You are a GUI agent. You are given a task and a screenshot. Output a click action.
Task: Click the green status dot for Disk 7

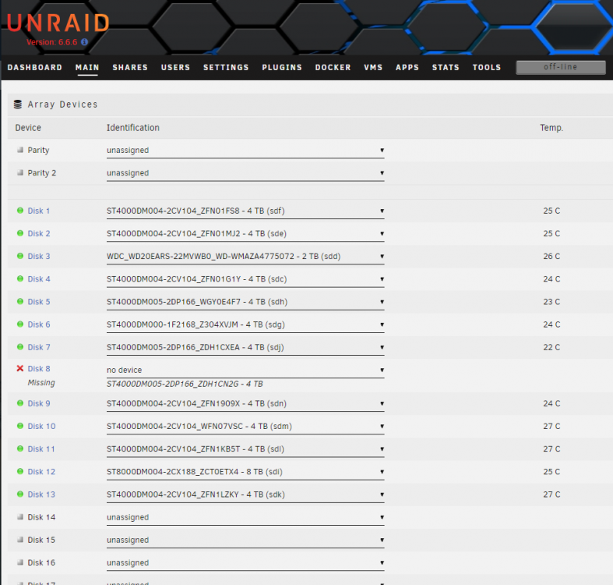[x=20, y=346]
